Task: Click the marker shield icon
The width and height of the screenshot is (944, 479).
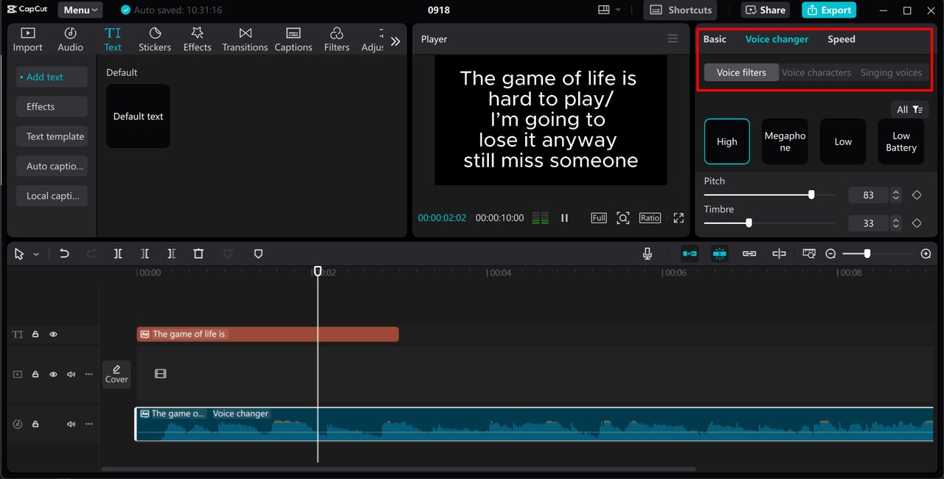Action: coord(258,254)
